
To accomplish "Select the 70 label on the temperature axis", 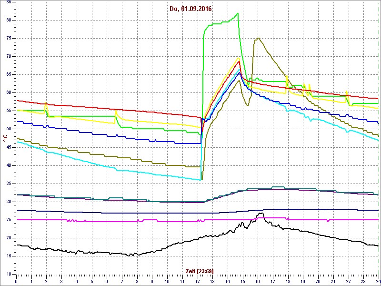I will pyautogui.click(x=9, y=56).
